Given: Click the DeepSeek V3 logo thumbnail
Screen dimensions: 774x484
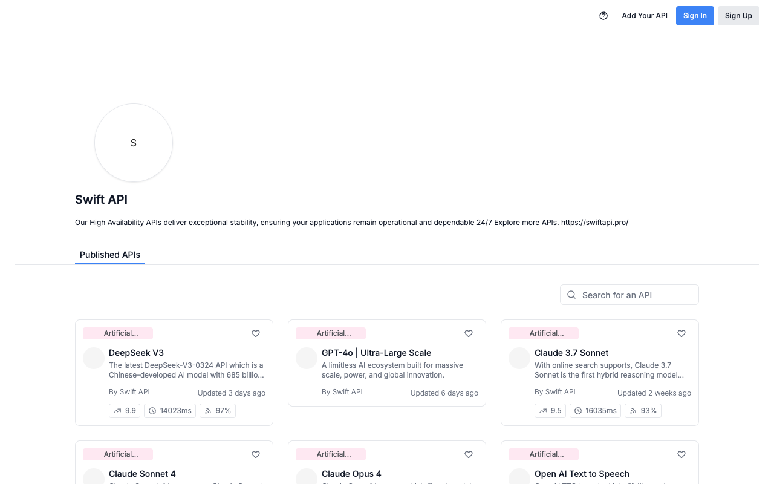Looking at the screenshot, I should (x=94, y=358).
